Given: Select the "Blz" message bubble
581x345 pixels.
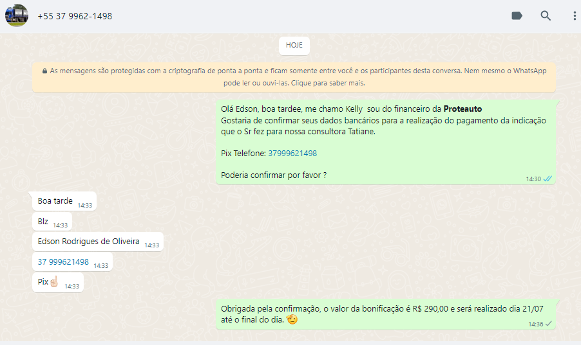Looking at the screenshot, I should (x=43, y=222).
